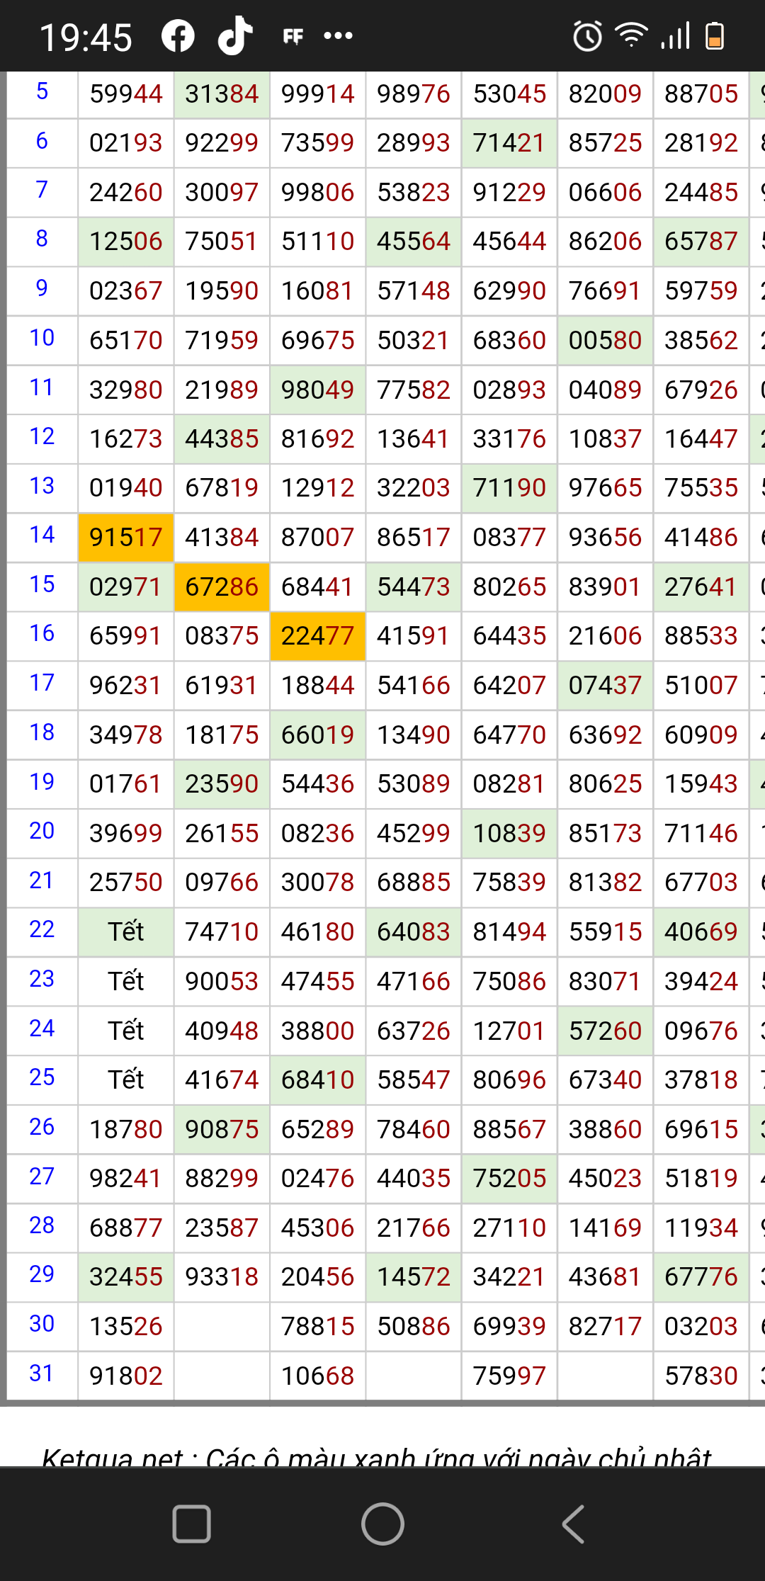
Task: Select orange highlighted cell 91517
Action: pyautogui.click(x=126, y=538)
